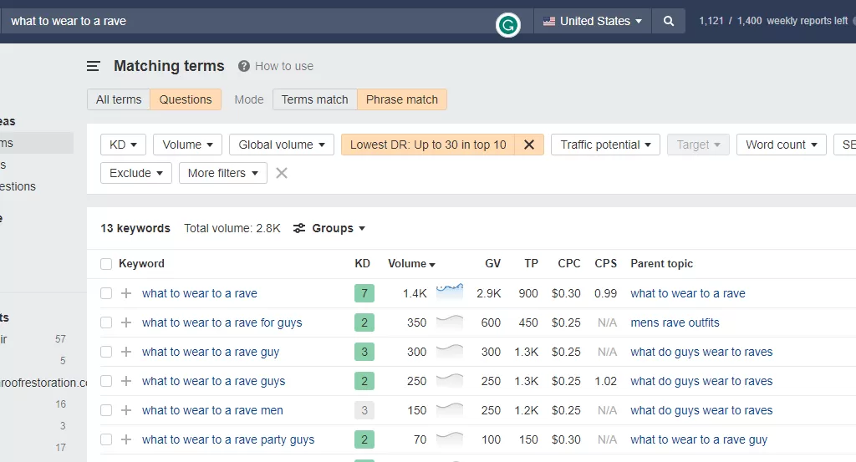Open the Volume filter dropdown
856x462 pixels.
187,145
